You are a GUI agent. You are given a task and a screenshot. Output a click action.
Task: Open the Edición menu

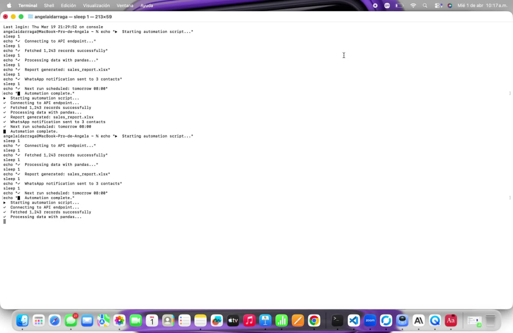coord(68,6)
